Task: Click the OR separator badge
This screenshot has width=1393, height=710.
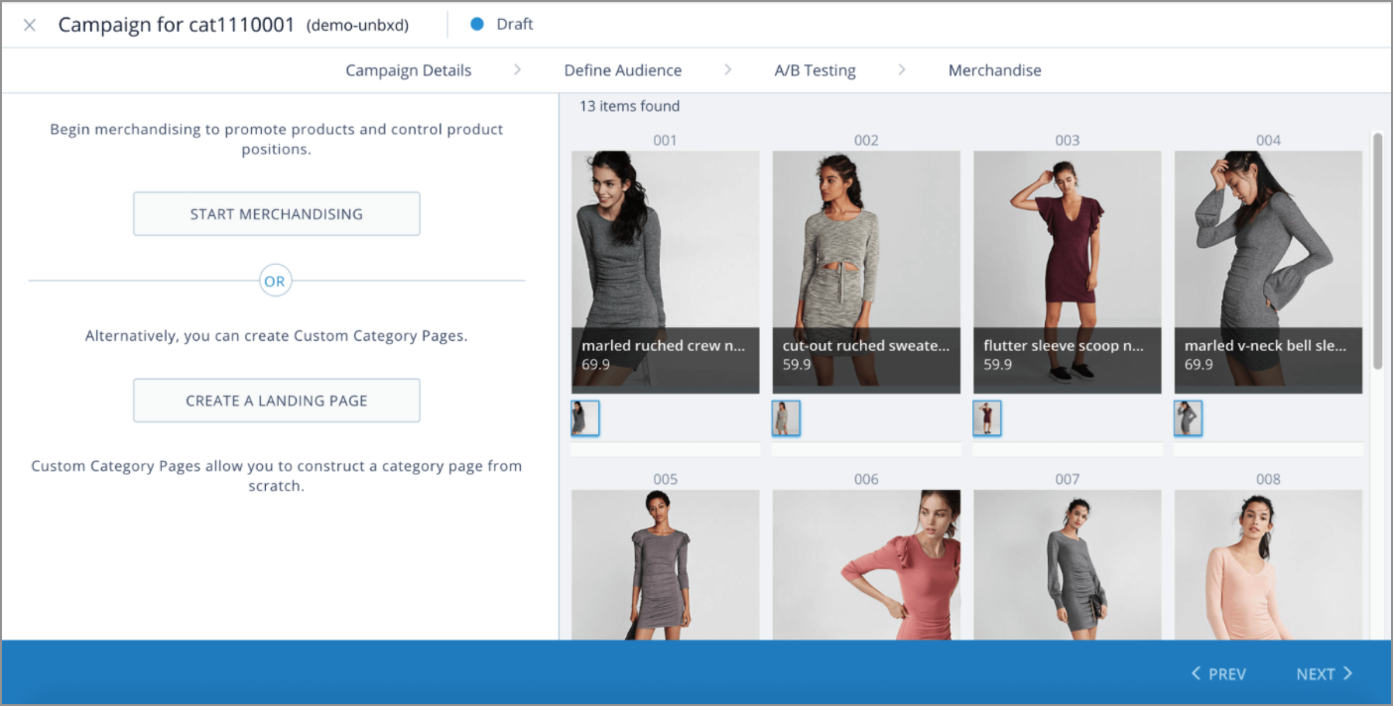Action: [275, 282]
